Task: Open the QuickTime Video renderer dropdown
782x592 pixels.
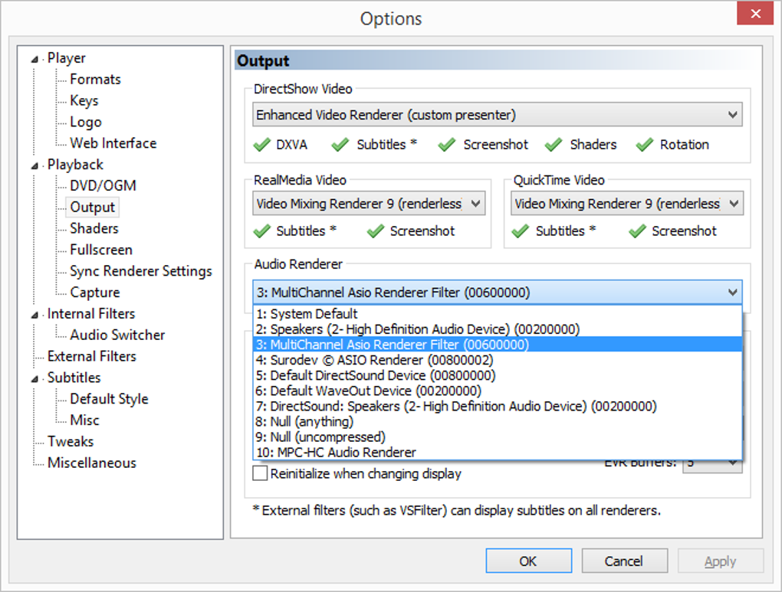Action: (x=734, y=204)
